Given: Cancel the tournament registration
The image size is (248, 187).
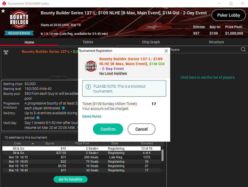Looking at the screenshot, I should [141, 129].
